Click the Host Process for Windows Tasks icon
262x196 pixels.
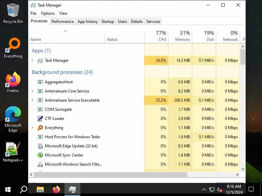[x=40, y=137]
